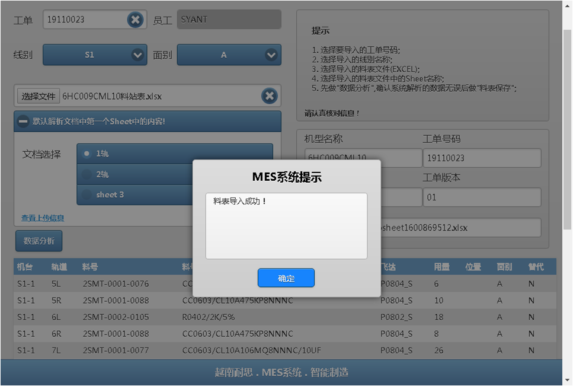This screenshot has width=573, height=386.
Task: Click the 选择文件 file chooser button
Action: point(39,96)
